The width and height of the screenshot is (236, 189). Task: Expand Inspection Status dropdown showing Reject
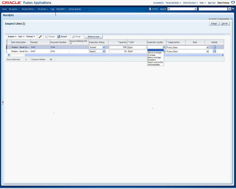pos(104,51)
